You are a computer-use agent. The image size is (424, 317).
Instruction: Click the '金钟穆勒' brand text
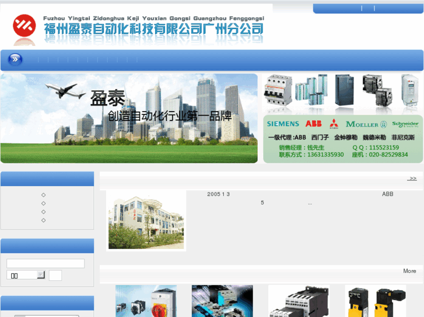(x=346, y=138)
